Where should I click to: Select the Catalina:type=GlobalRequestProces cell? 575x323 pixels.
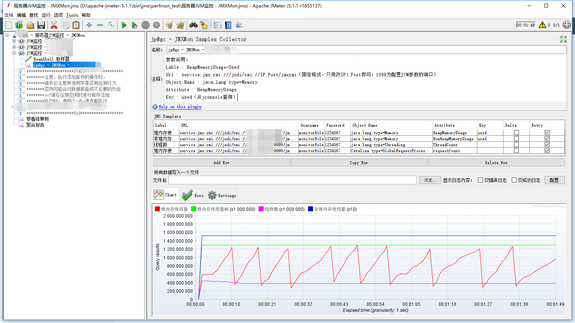click(391, 151)
